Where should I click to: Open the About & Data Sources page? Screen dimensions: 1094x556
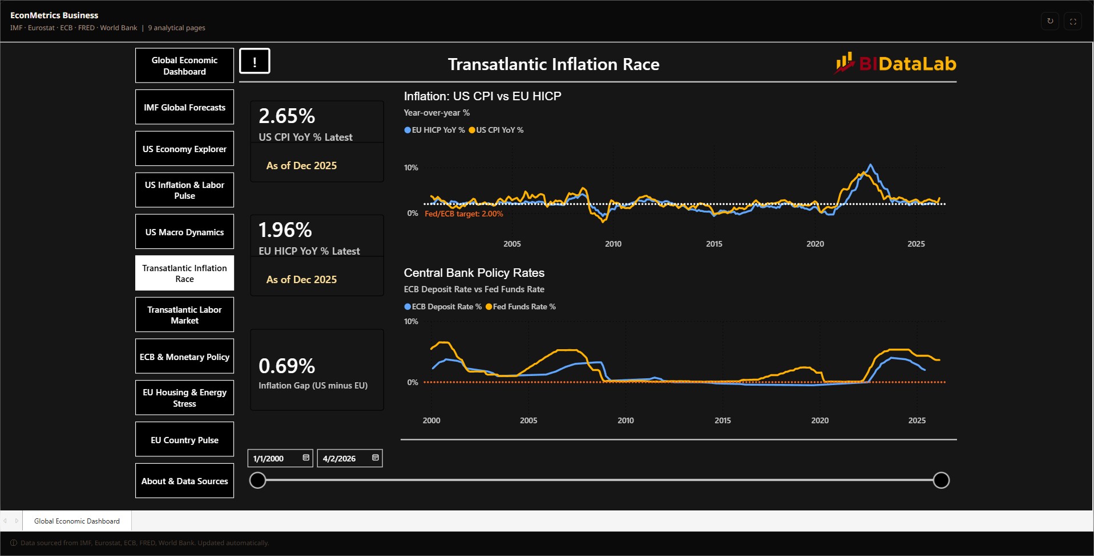pos(184,481)
